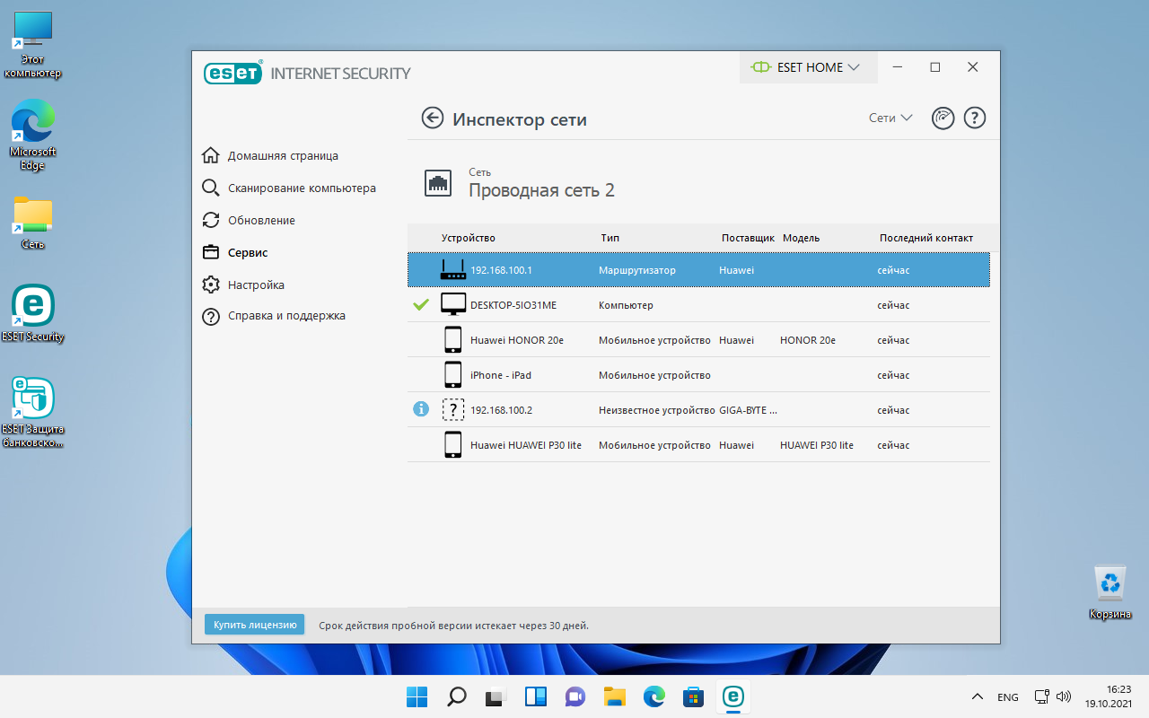
Task: Click the router icon for 192.168.100.1
Action: click(x=453, y=267)
